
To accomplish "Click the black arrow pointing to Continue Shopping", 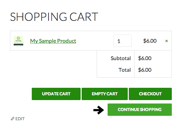I will point(99,110).
